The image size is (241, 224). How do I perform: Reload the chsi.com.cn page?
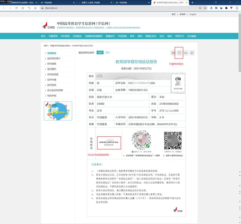(16, 8)
